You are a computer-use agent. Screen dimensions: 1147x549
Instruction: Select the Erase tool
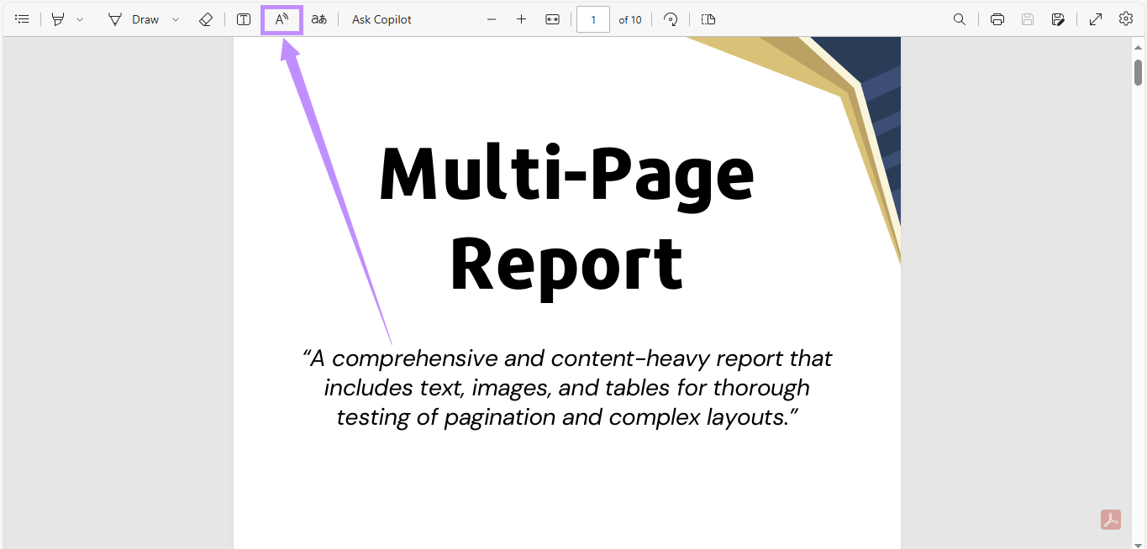pyautogui.click(x=206, y=19)
